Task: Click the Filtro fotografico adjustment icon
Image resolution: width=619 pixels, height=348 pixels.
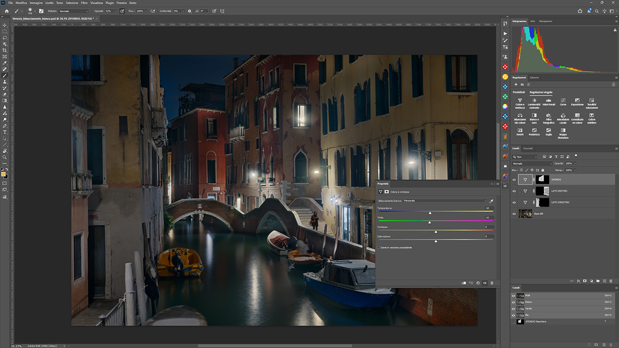Action: pos(548,115)
